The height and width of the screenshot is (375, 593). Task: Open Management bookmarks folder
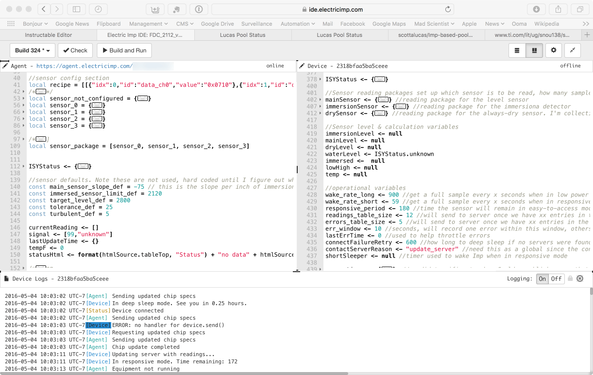pos(148,24)
